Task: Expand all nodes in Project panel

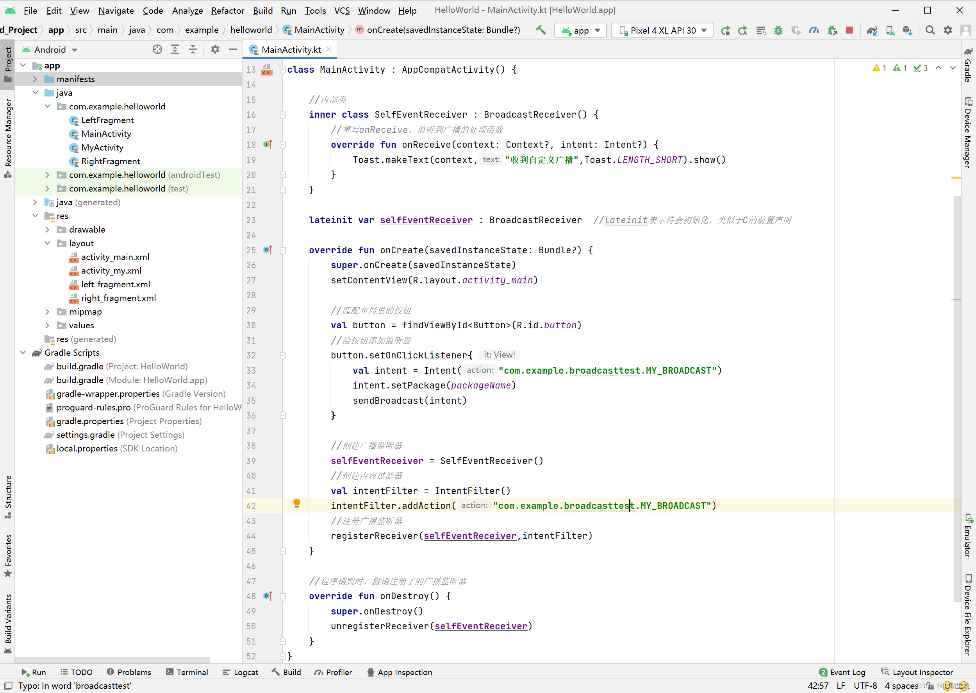Action: (x=175, y=50)
